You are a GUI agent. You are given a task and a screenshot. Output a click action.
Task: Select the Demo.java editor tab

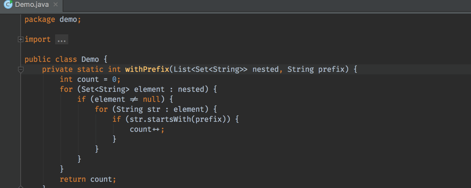(x=31, y=5)
